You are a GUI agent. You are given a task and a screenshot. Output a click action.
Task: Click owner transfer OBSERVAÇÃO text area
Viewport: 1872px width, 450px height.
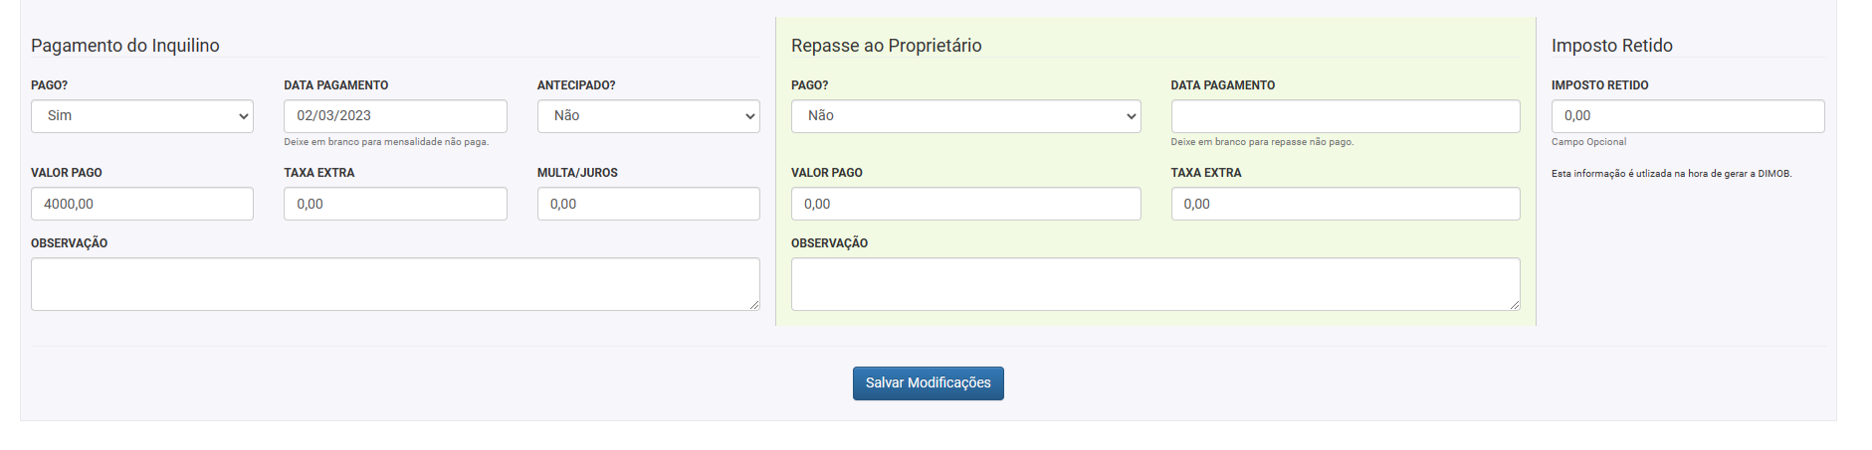(x=1154, y=284)
